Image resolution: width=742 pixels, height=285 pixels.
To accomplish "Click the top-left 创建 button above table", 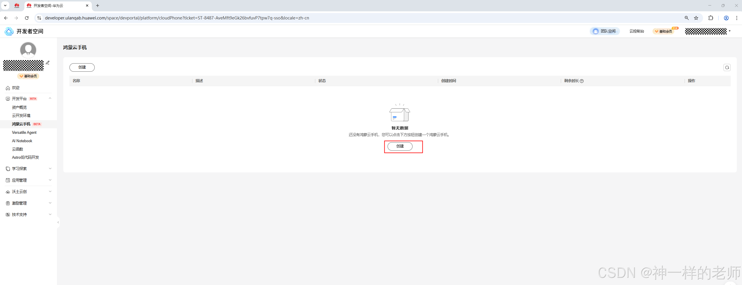I will [82, 67].
